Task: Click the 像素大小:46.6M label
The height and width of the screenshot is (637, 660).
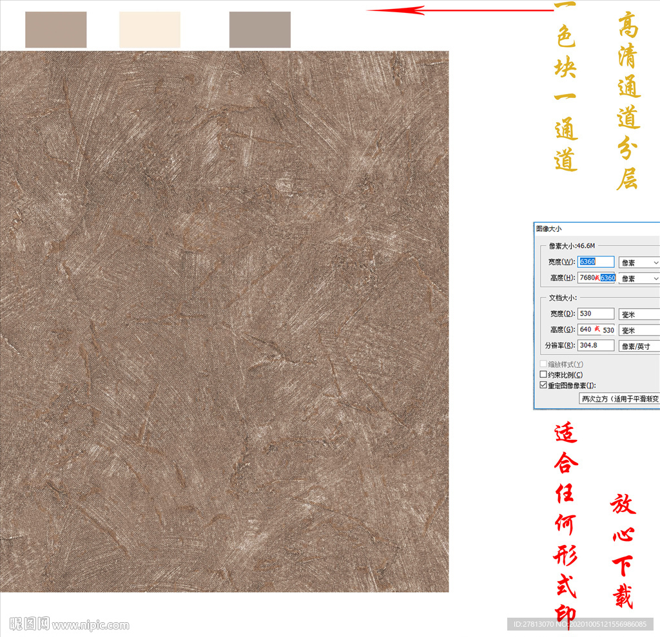Action: (572, 245)
